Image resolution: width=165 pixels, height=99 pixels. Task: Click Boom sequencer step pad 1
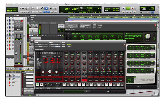pos(64,84)
